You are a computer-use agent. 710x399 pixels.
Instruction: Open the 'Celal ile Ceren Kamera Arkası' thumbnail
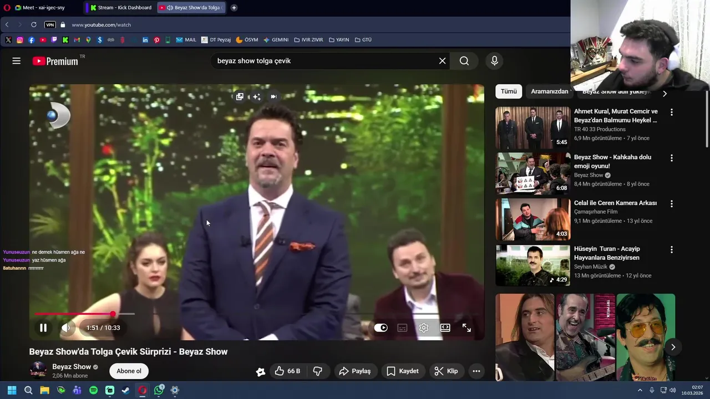click(532, 219)
